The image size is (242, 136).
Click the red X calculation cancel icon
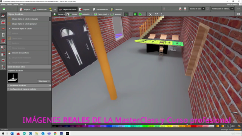click(180, 9)
